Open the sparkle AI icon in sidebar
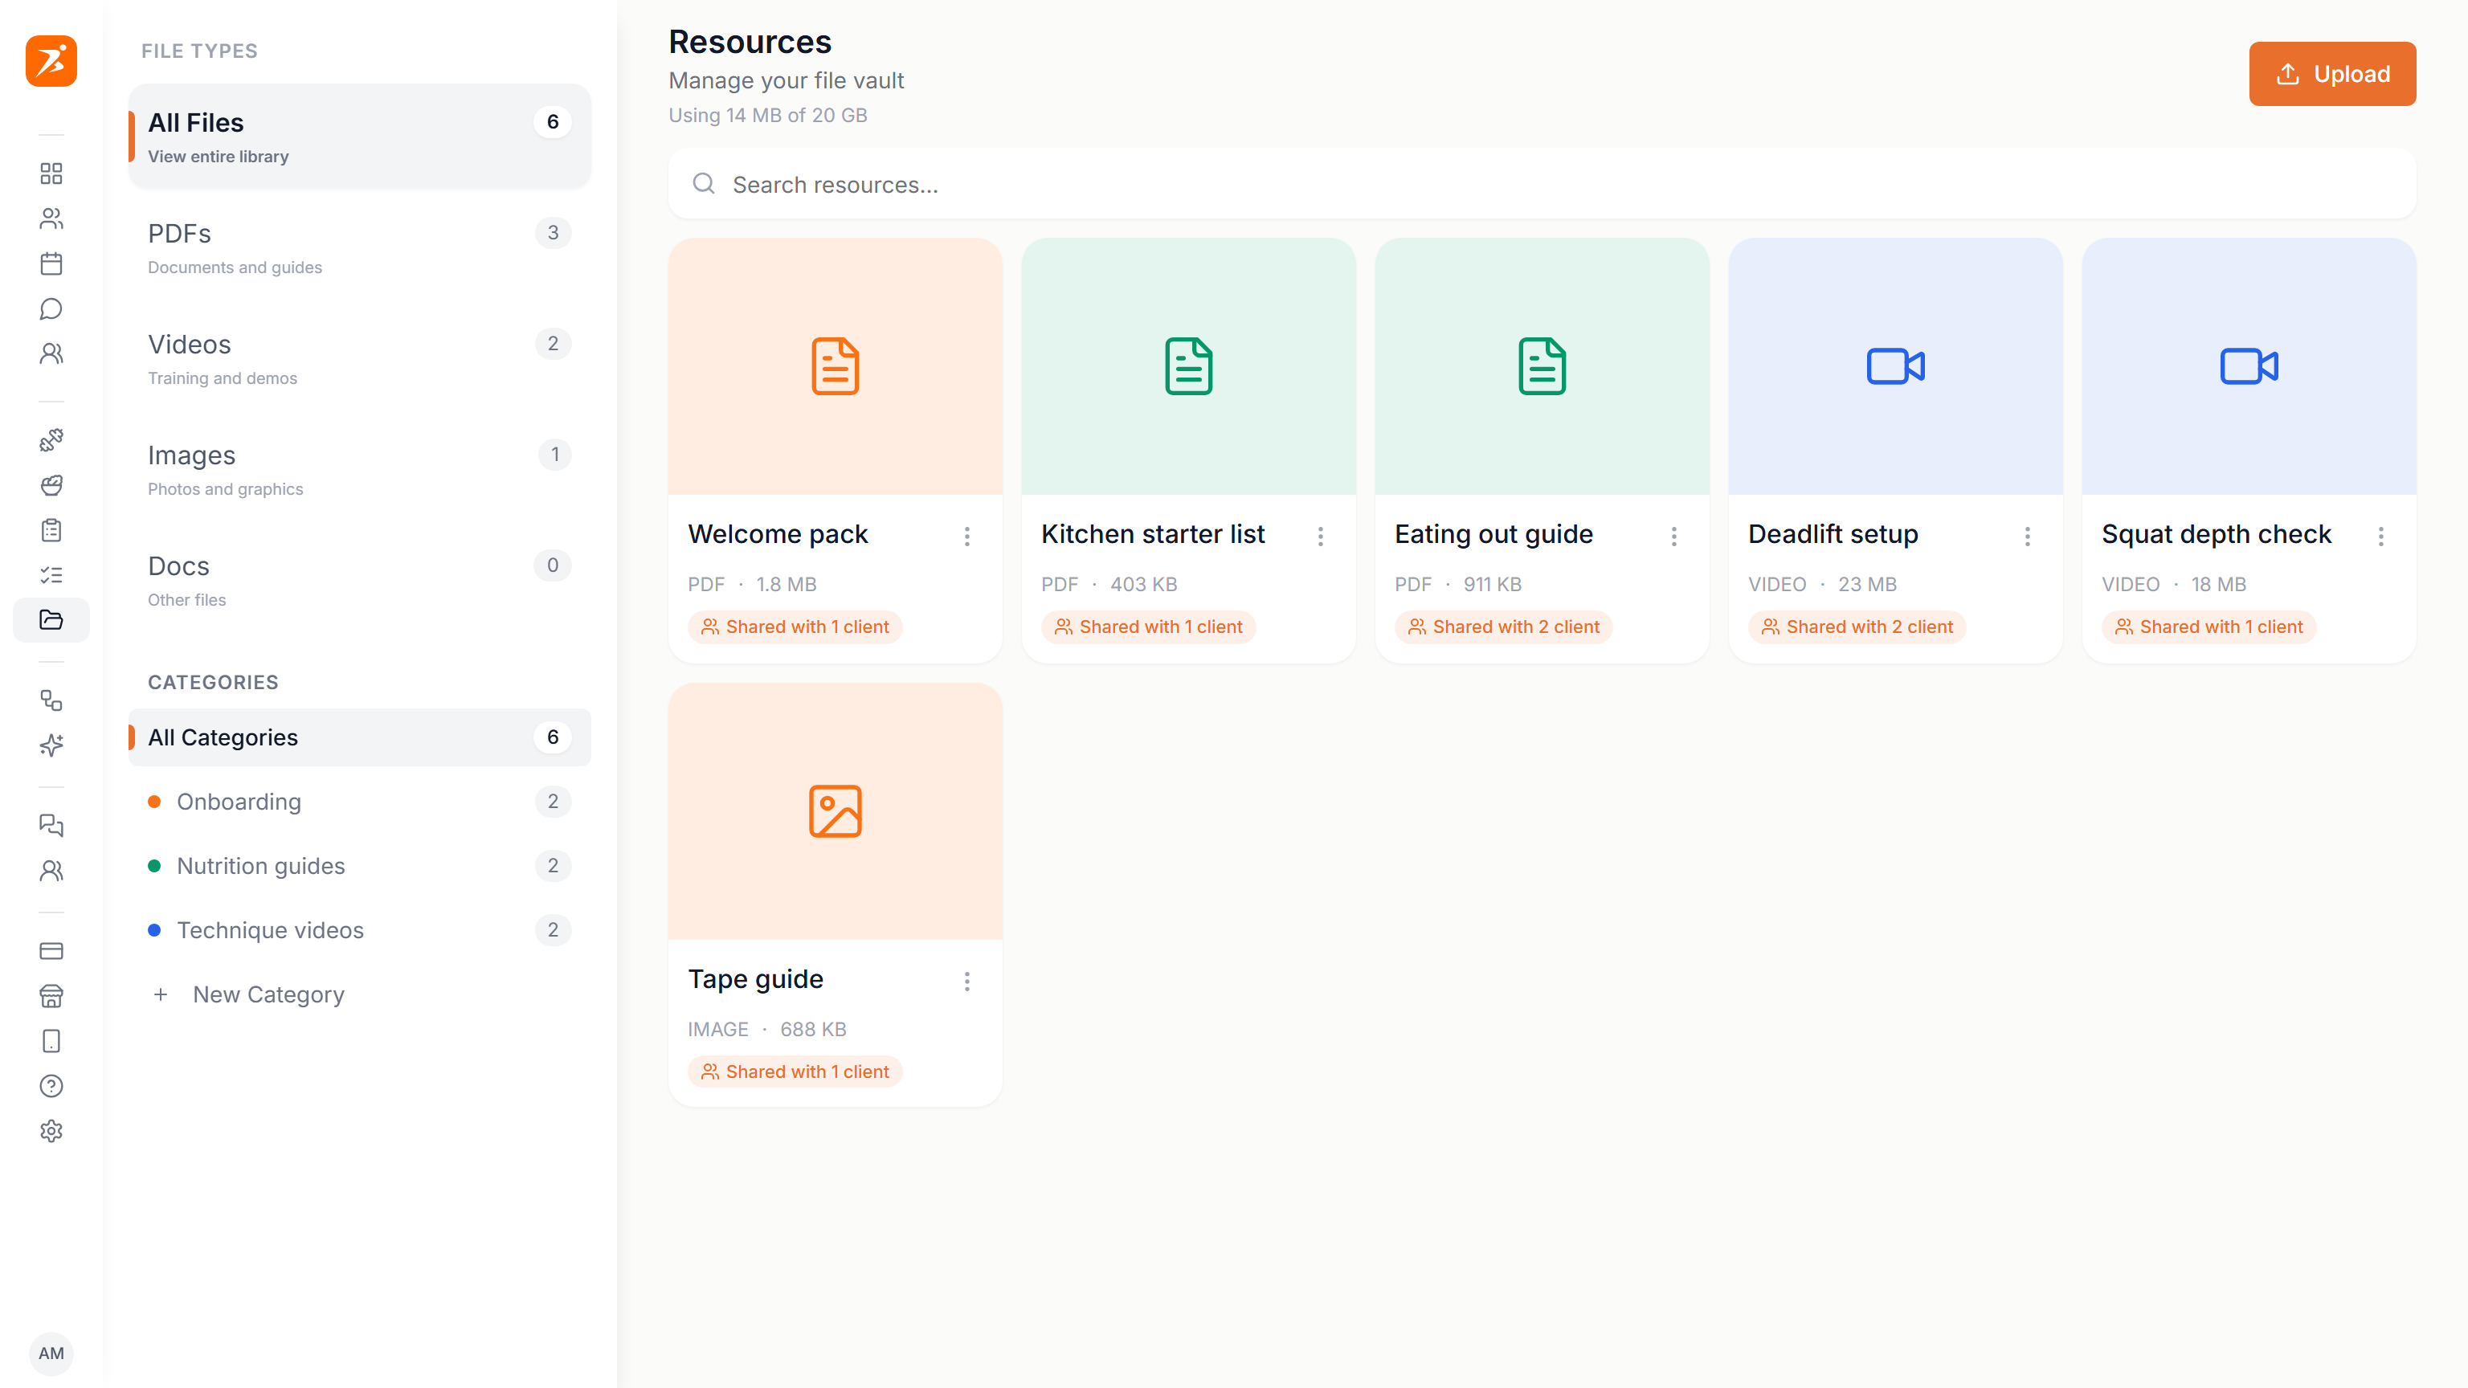Screen dimensions: 2468x1388 coord(51,745)
